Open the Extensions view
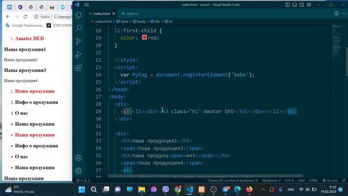Viewport: 348px width, 196px height. (x=78, y=68)
